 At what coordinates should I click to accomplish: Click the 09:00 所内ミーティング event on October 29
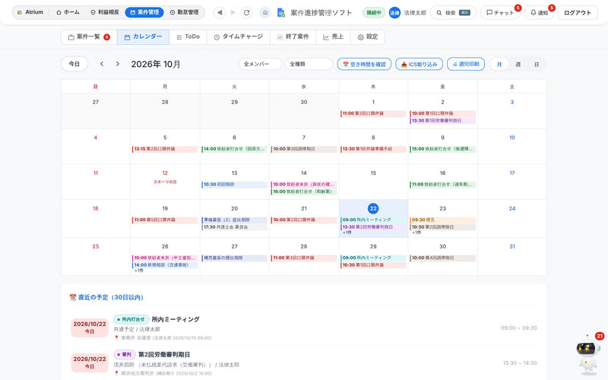tap(373, 258)
